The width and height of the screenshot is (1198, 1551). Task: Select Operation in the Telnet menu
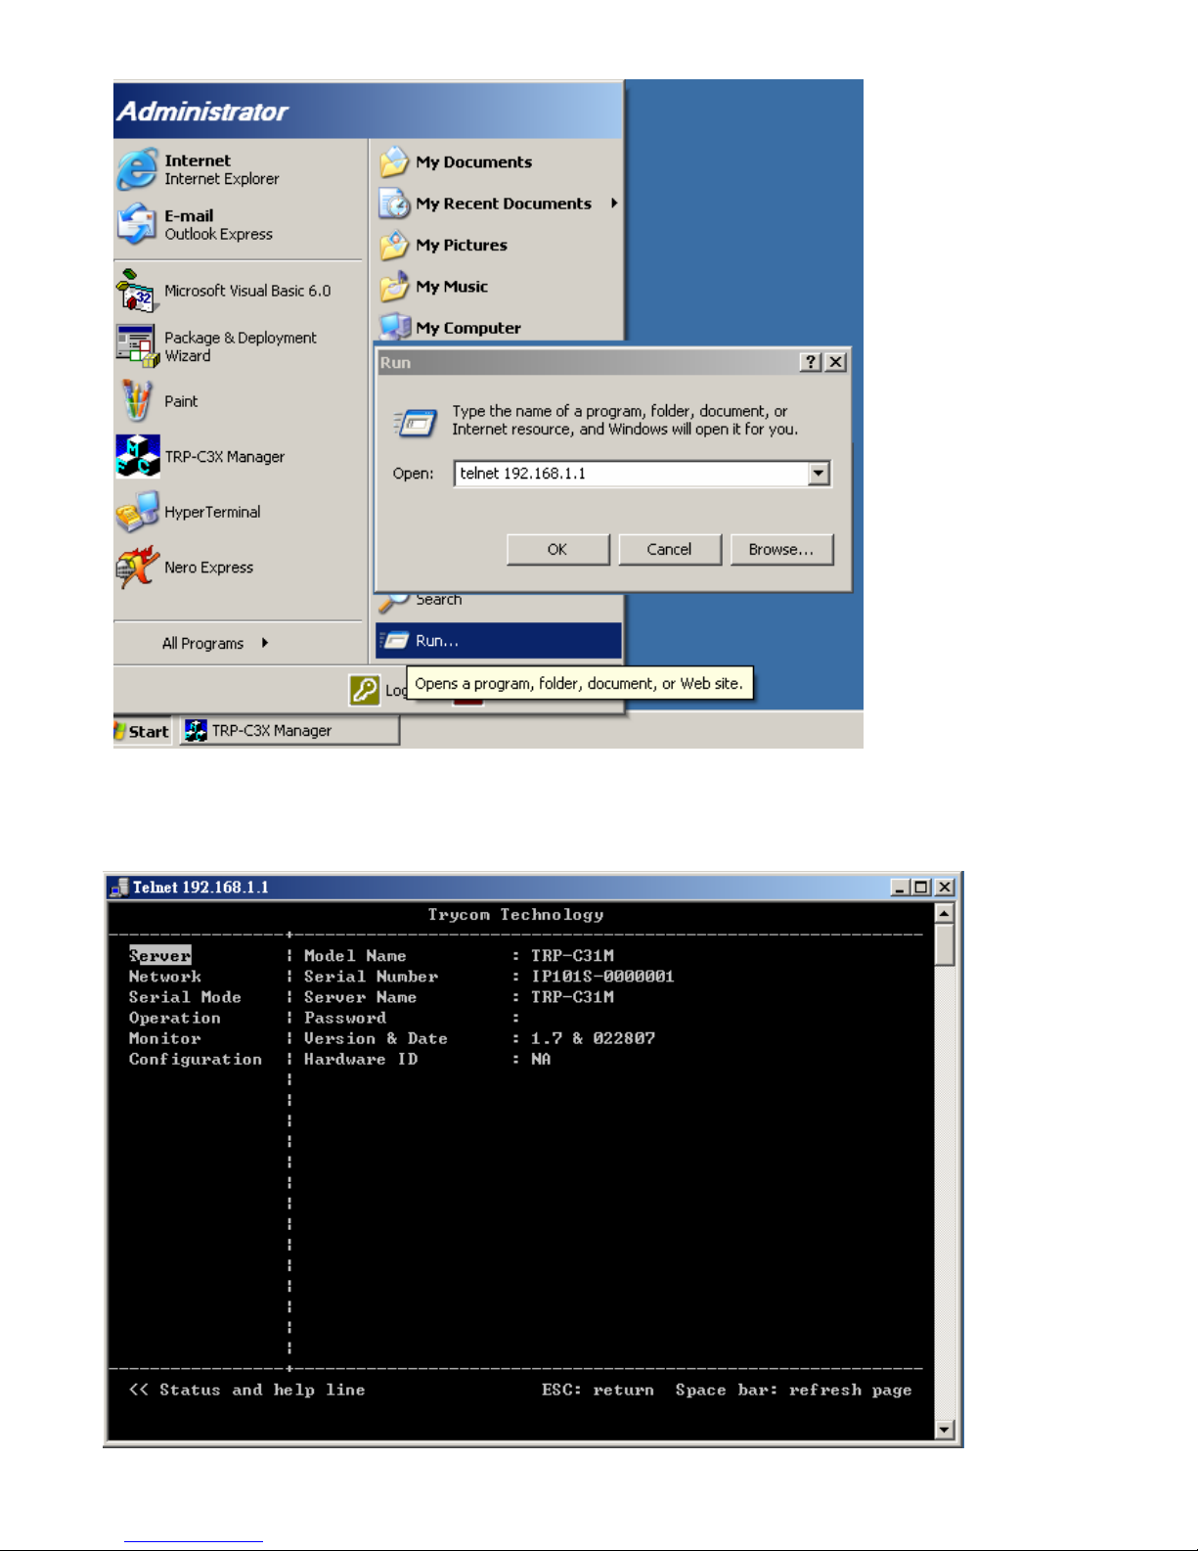click(x=175, y=1018)
